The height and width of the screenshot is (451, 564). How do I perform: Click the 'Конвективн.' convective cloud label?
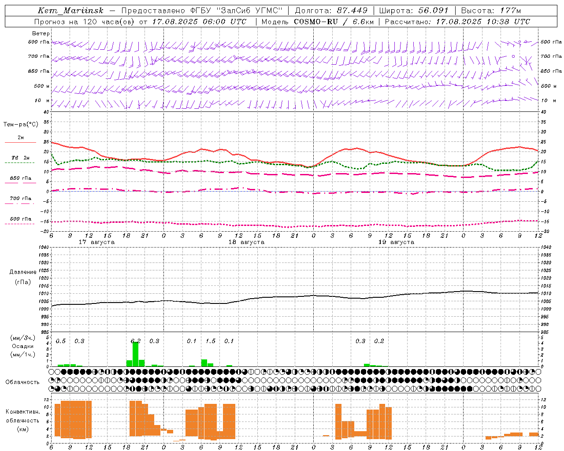coord(22,412)
